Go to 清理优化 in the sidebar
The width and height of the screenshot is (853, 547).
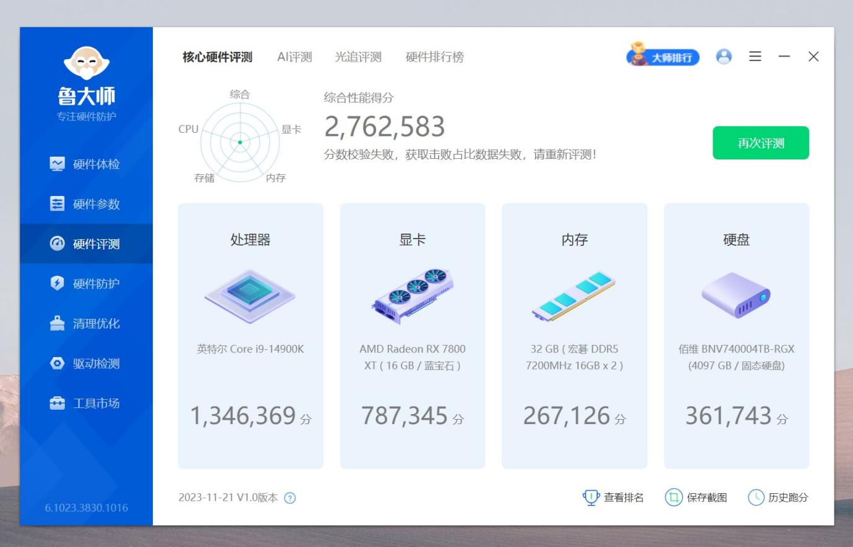[x=86, y=323]
